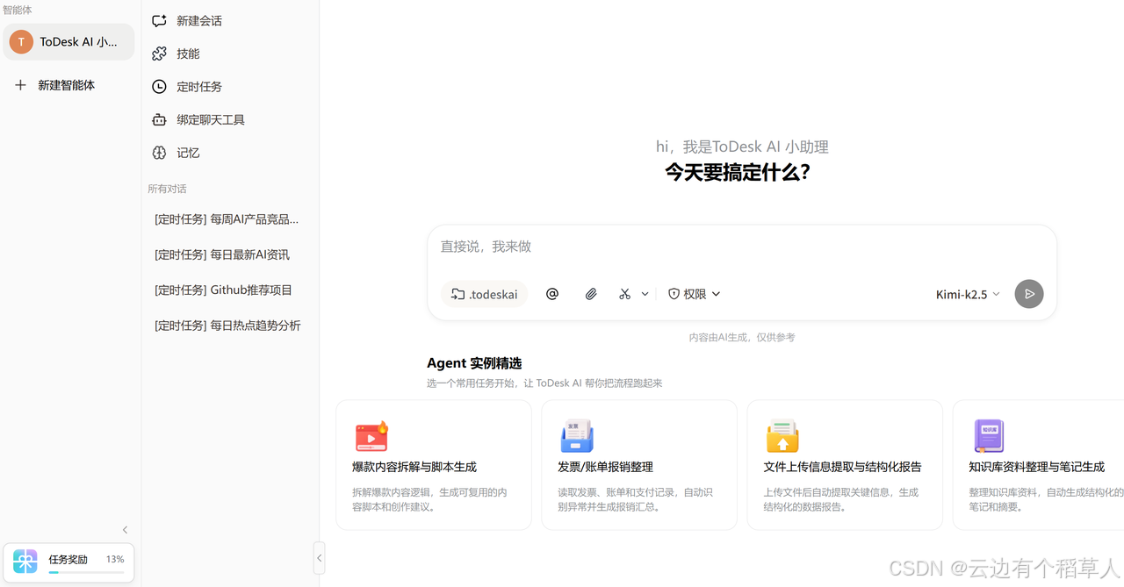Open conversation Github推荐项目

pyautogui.click(x=223, y=290)
